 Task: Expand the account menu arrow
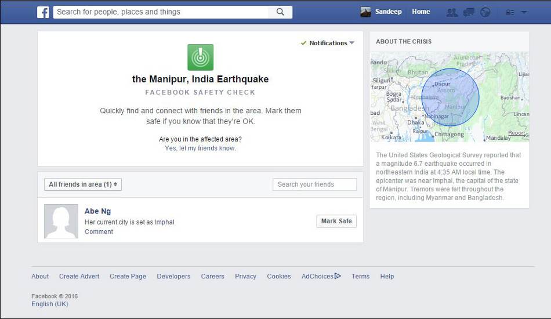[x=524, y=12]
